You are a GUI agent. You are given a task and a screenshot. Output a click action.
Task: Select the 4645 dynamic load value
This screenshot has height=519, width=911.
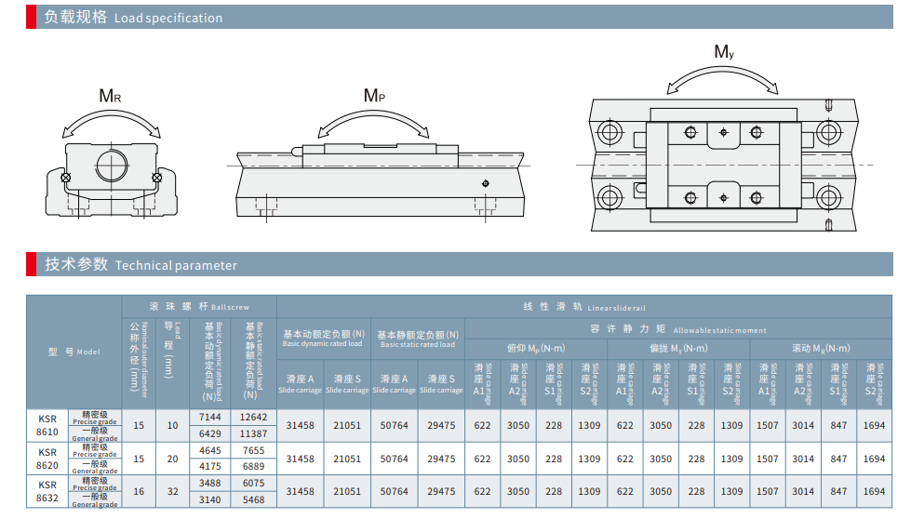[210, 450]
